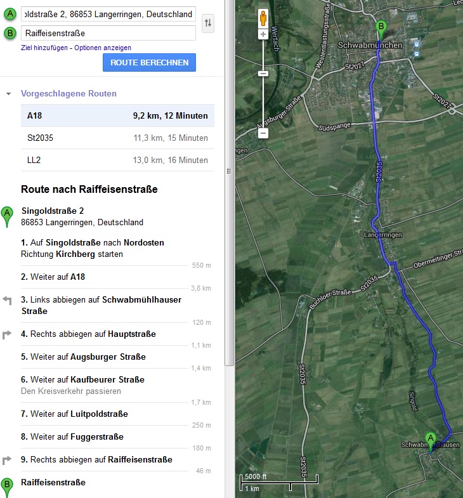Zoom out with the map minus button
Screen dimensions: 463x498
click(x=263, y=133)
